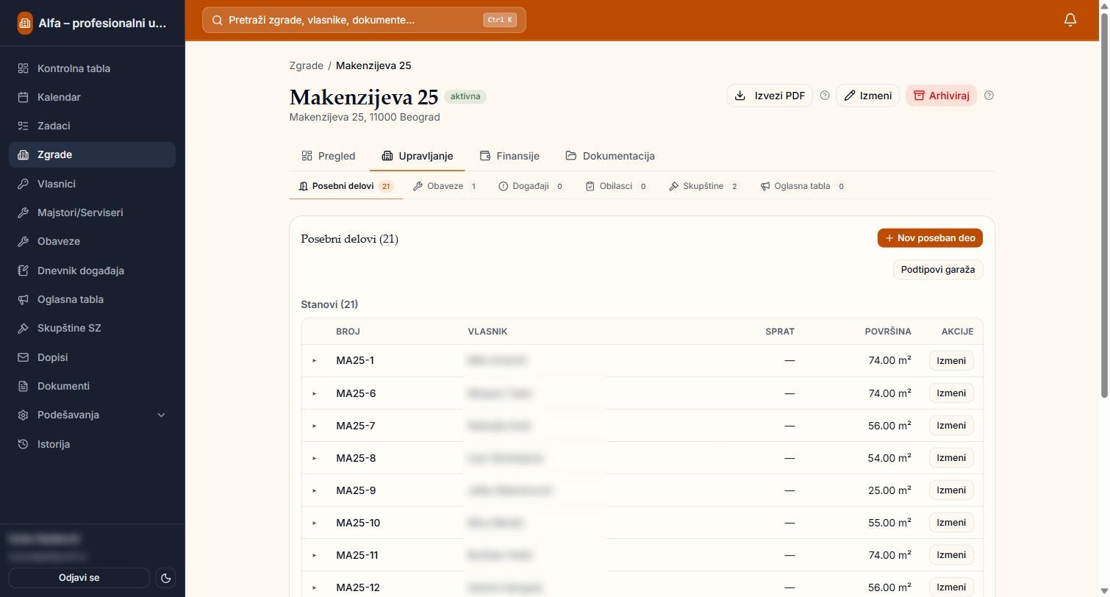1110x597 pixels.
Task: Open Vlasnici in sidebar
Action: (x=92, y=184)
